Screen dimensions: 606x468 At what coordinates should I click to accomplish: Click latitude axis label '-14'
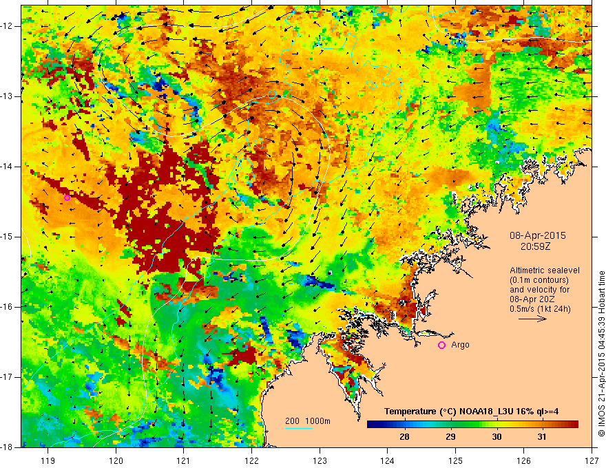click(7, 167)
